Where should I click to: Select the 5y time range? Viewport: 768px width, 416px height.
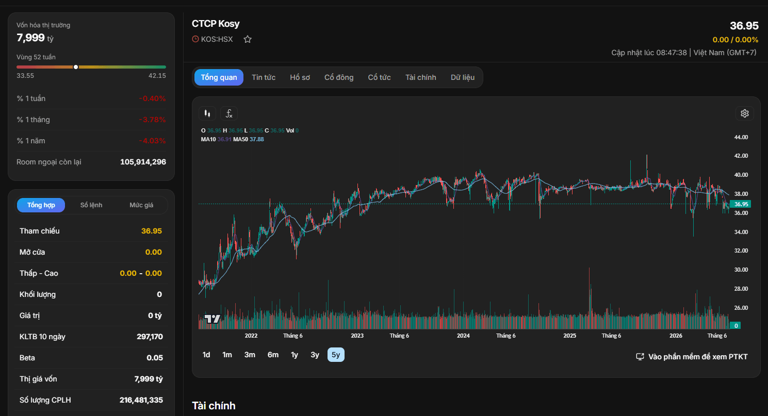336,355
